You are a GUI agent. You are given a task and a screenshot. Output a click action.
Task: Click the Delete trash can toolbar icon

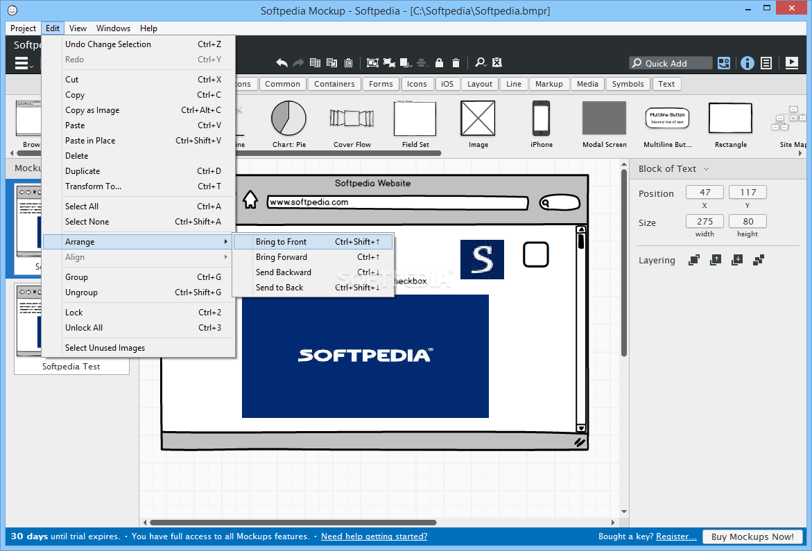pyautogui.click(x=456, y=62)
